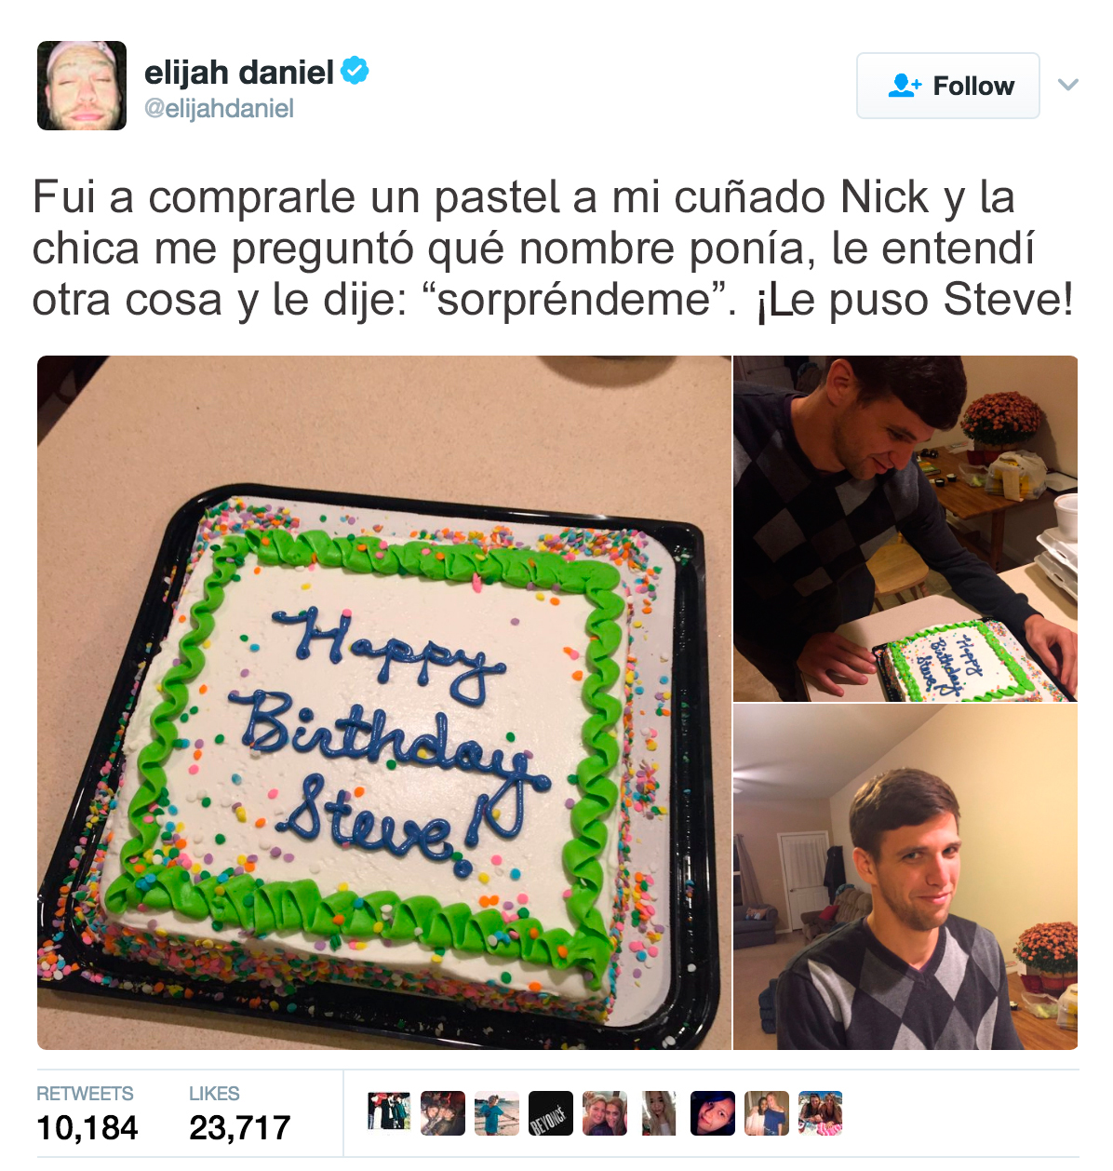Open the large birthday cake photo
Viewport: 1113px width, 1171px height.
pos(384,703)
